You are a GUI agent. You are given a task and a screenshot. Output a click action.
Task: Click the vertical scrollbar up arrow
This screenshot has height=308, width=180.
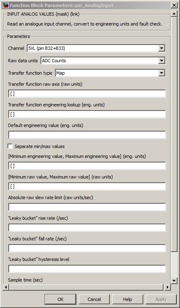174,14
